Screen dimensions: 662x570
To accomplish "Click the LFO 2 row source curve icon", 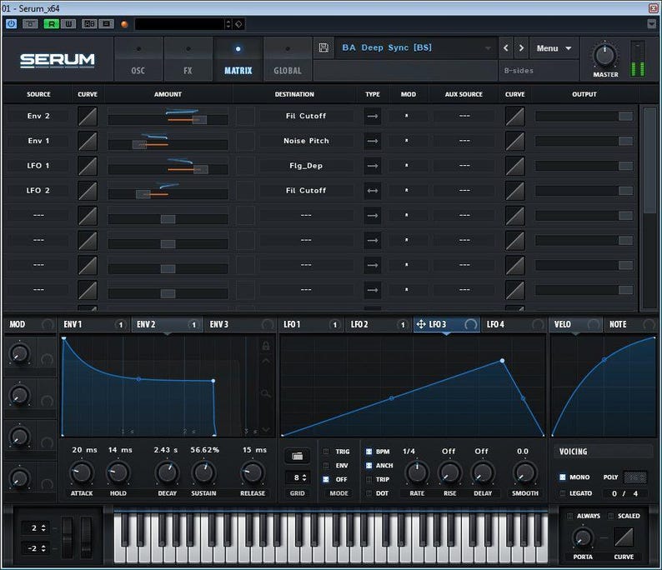I will click(x=88, y=191).
